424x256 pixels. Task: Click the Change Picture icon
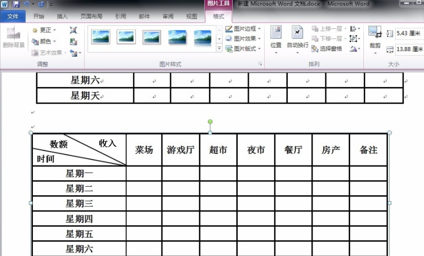click(73, 41)
